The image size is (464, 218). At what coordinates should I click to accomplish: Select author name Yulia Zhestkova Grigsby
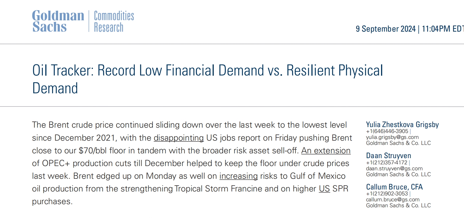[402, 125]
